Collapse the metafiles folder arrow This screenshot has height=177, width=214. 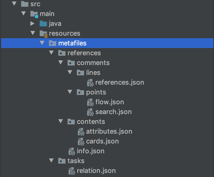click(x=42, y=43)
